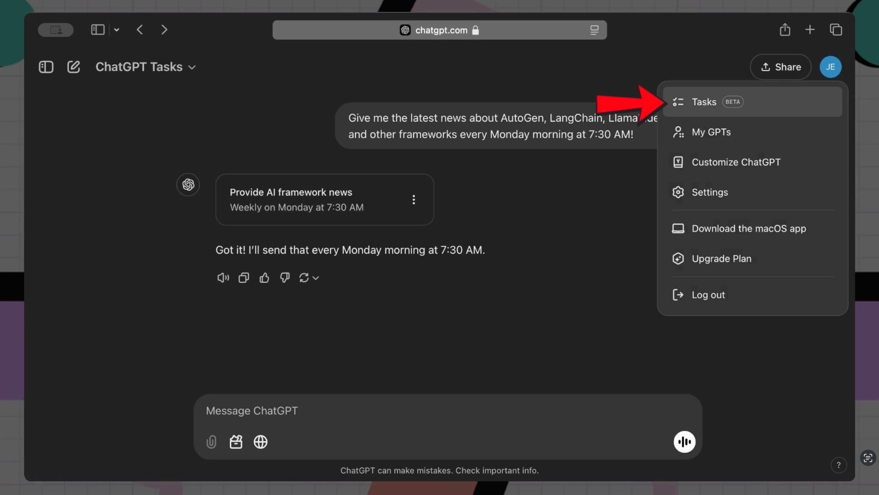Toggle web search globe icon

tap(261, 442)
